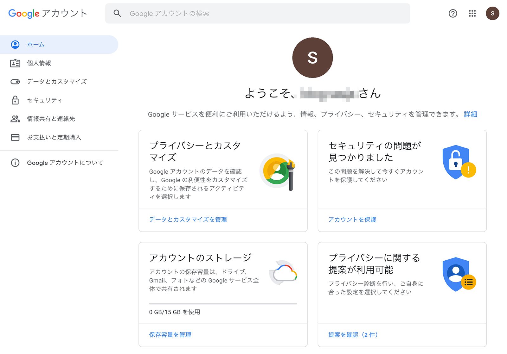This screenshot has width=507, height=354.
Task: Open データとカスタマイズを管理 link
Action: click(x=188, y=220)
